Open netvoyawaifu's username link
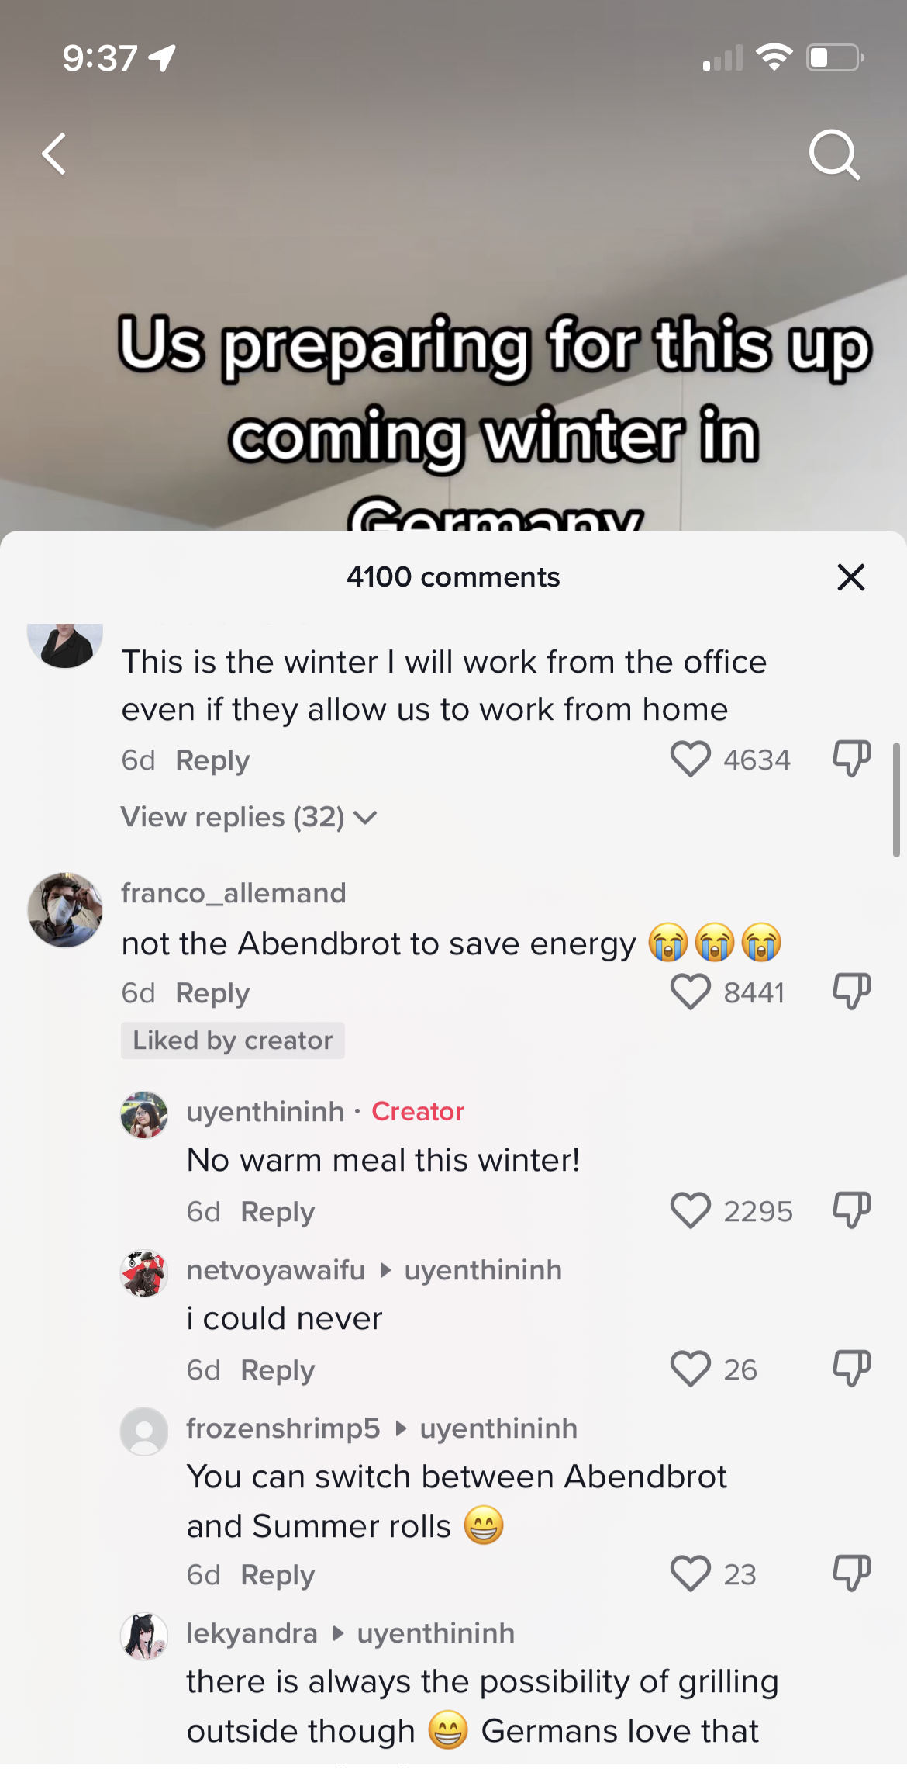Viewport: 907px width, 1783px height. coord(275,1270)
